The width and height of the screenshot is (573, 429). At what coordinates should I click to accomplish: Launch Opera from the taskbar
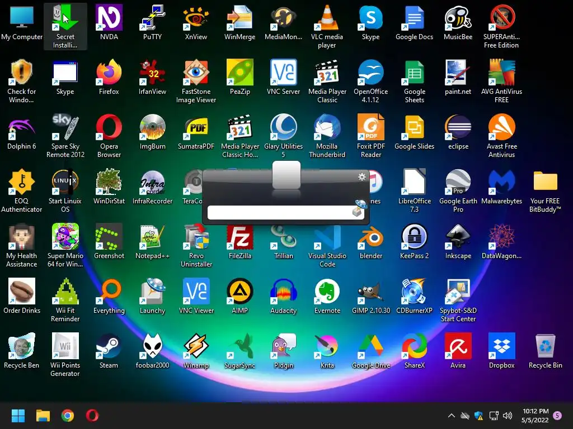[92, 416]
